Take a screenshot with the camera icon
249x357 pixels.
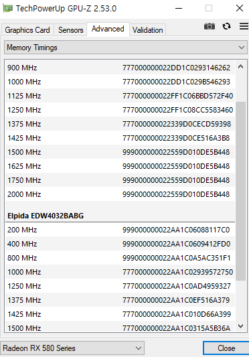(209, 26)
